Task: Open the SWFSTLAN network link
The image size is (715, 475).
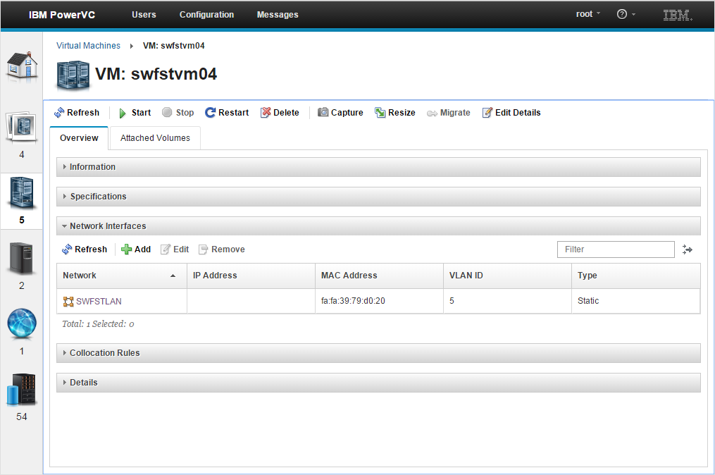Action: [x=99, y=302]
